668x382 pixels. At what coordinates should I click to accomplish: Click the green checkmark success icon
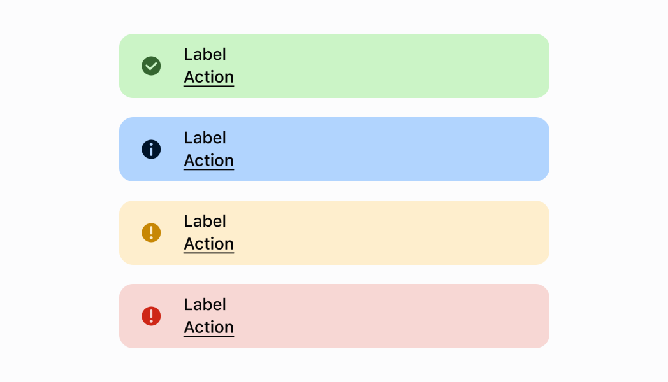click(x=151, y=66)
